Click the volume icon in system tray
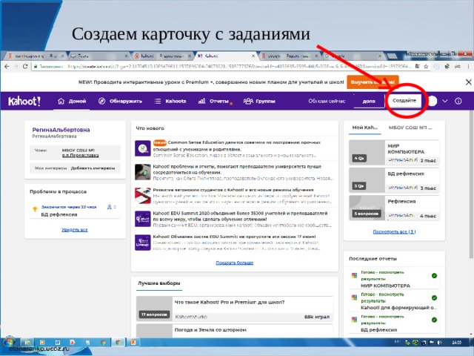Screen dimensions: 474x356 point(439,343)
